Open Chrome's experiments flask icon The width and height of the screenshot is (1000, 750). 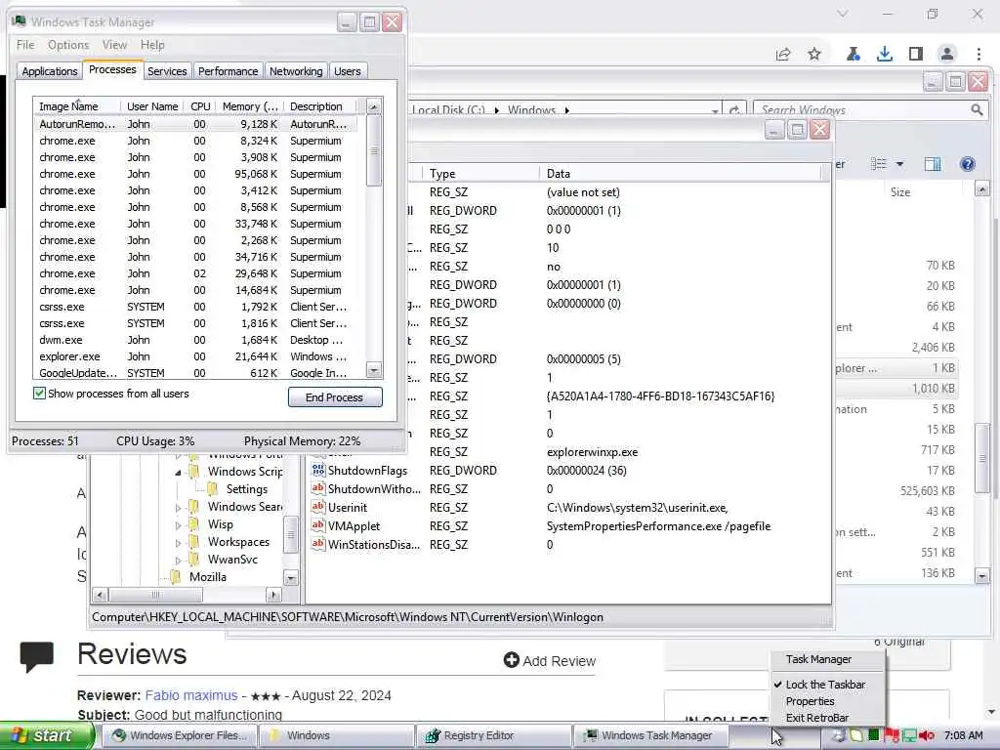click(x=853, y=55)
